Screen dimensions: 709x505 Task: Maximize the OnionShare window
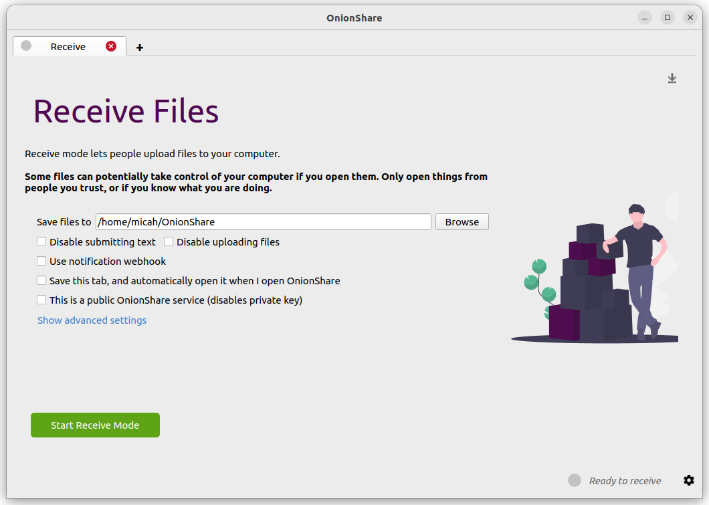668,17
